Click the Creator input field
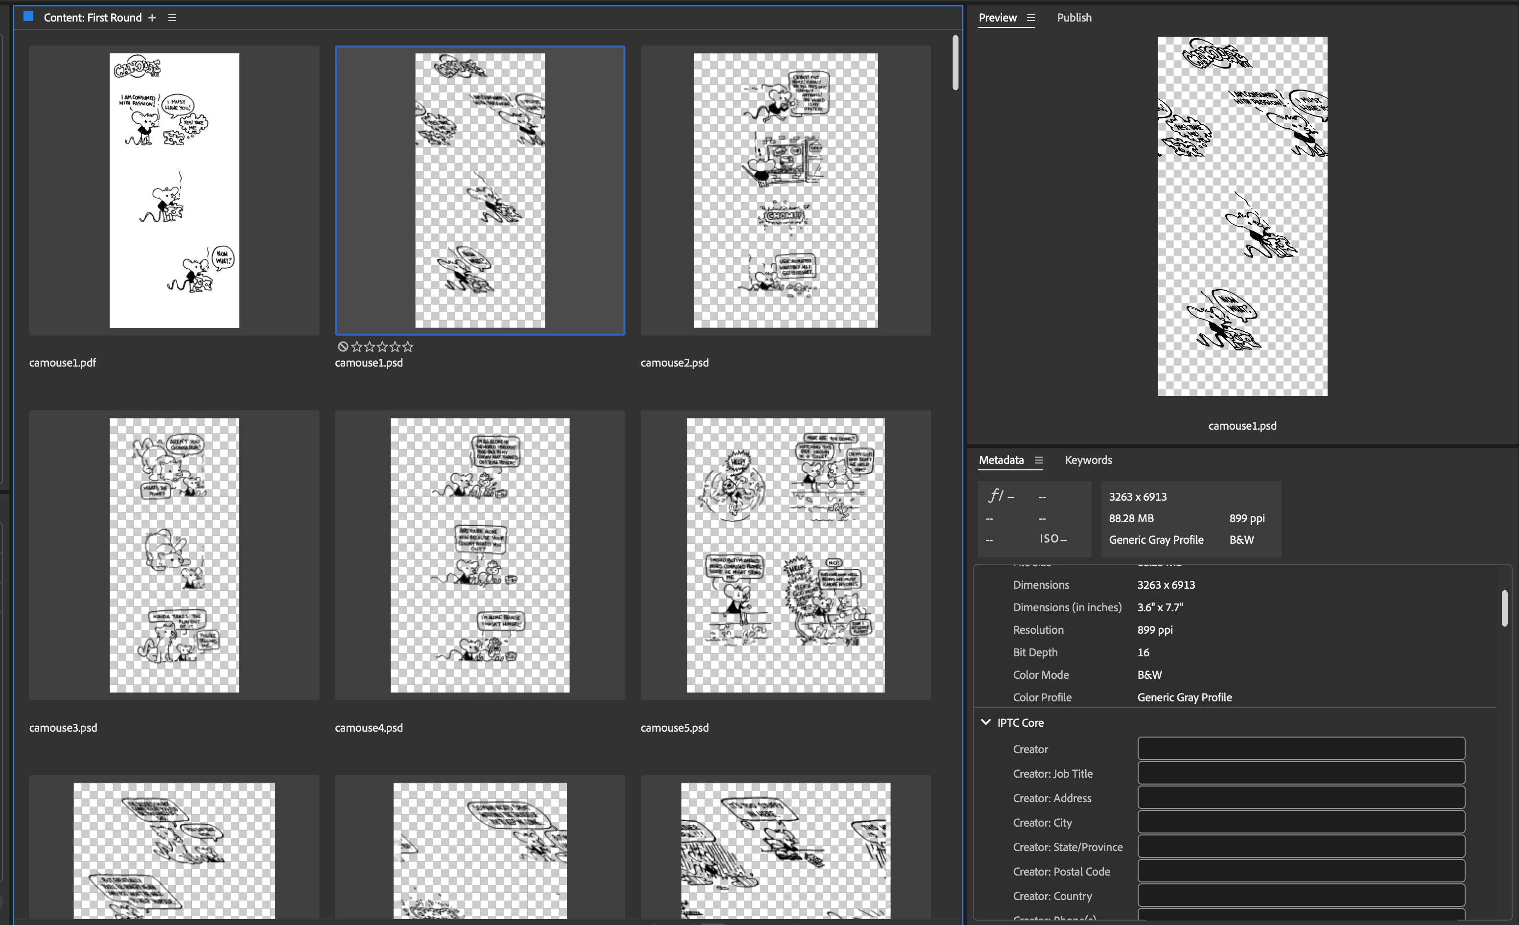The height and width of the screenshot is (925, 1519). tap(1301, 749)
